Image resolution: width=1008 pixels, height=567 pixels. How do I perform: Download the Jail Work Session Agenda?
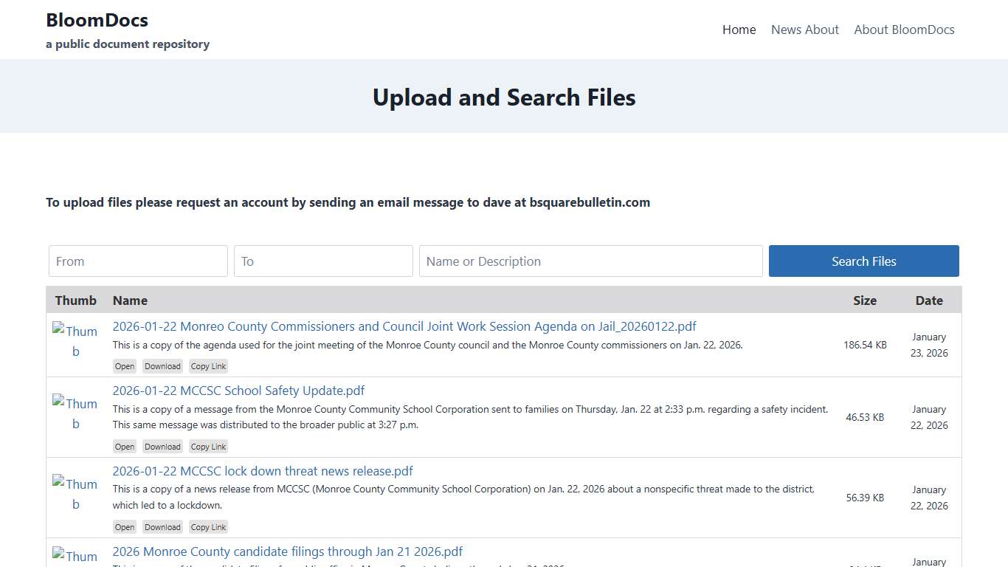click(162, 365)
